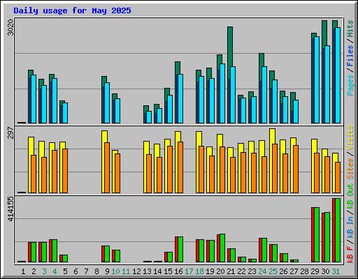Click the 'Daily usage for May 2025' title
358x279 pixels.
(72, 10)
